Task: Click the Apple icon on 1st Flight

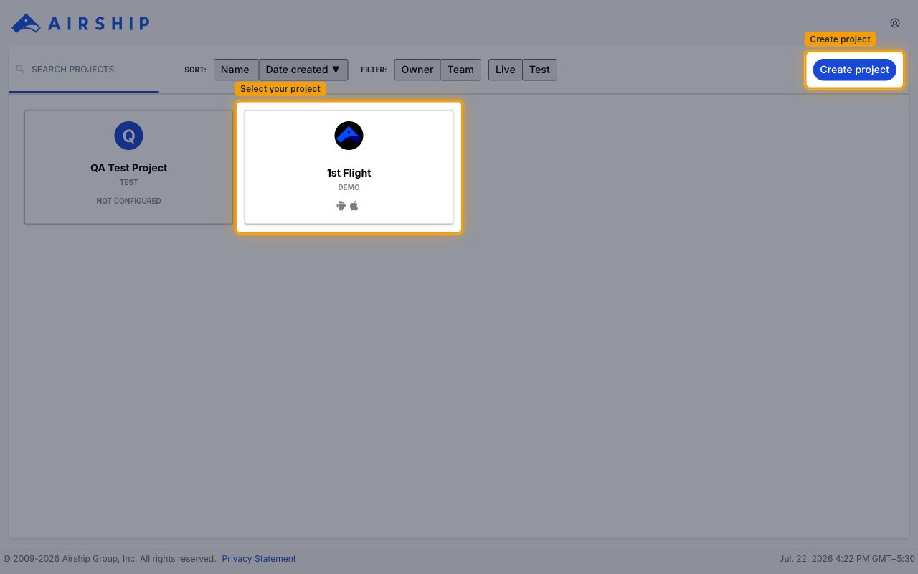Action: 354,206
